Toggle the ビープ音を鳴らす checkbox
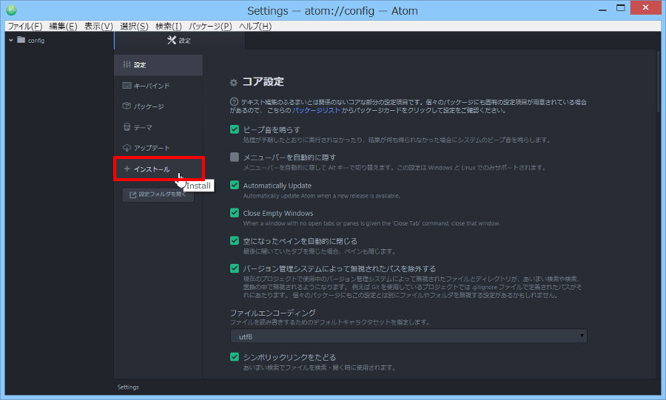Screen dimensions: 666x400 tap(235, 129)
